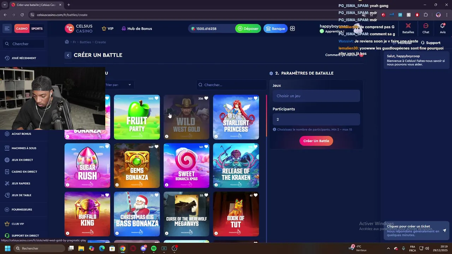The height and width of the screenshot is (254, 452).
Task: Favorite Fruit Party with its heart
Action: [x=156, y=98]
